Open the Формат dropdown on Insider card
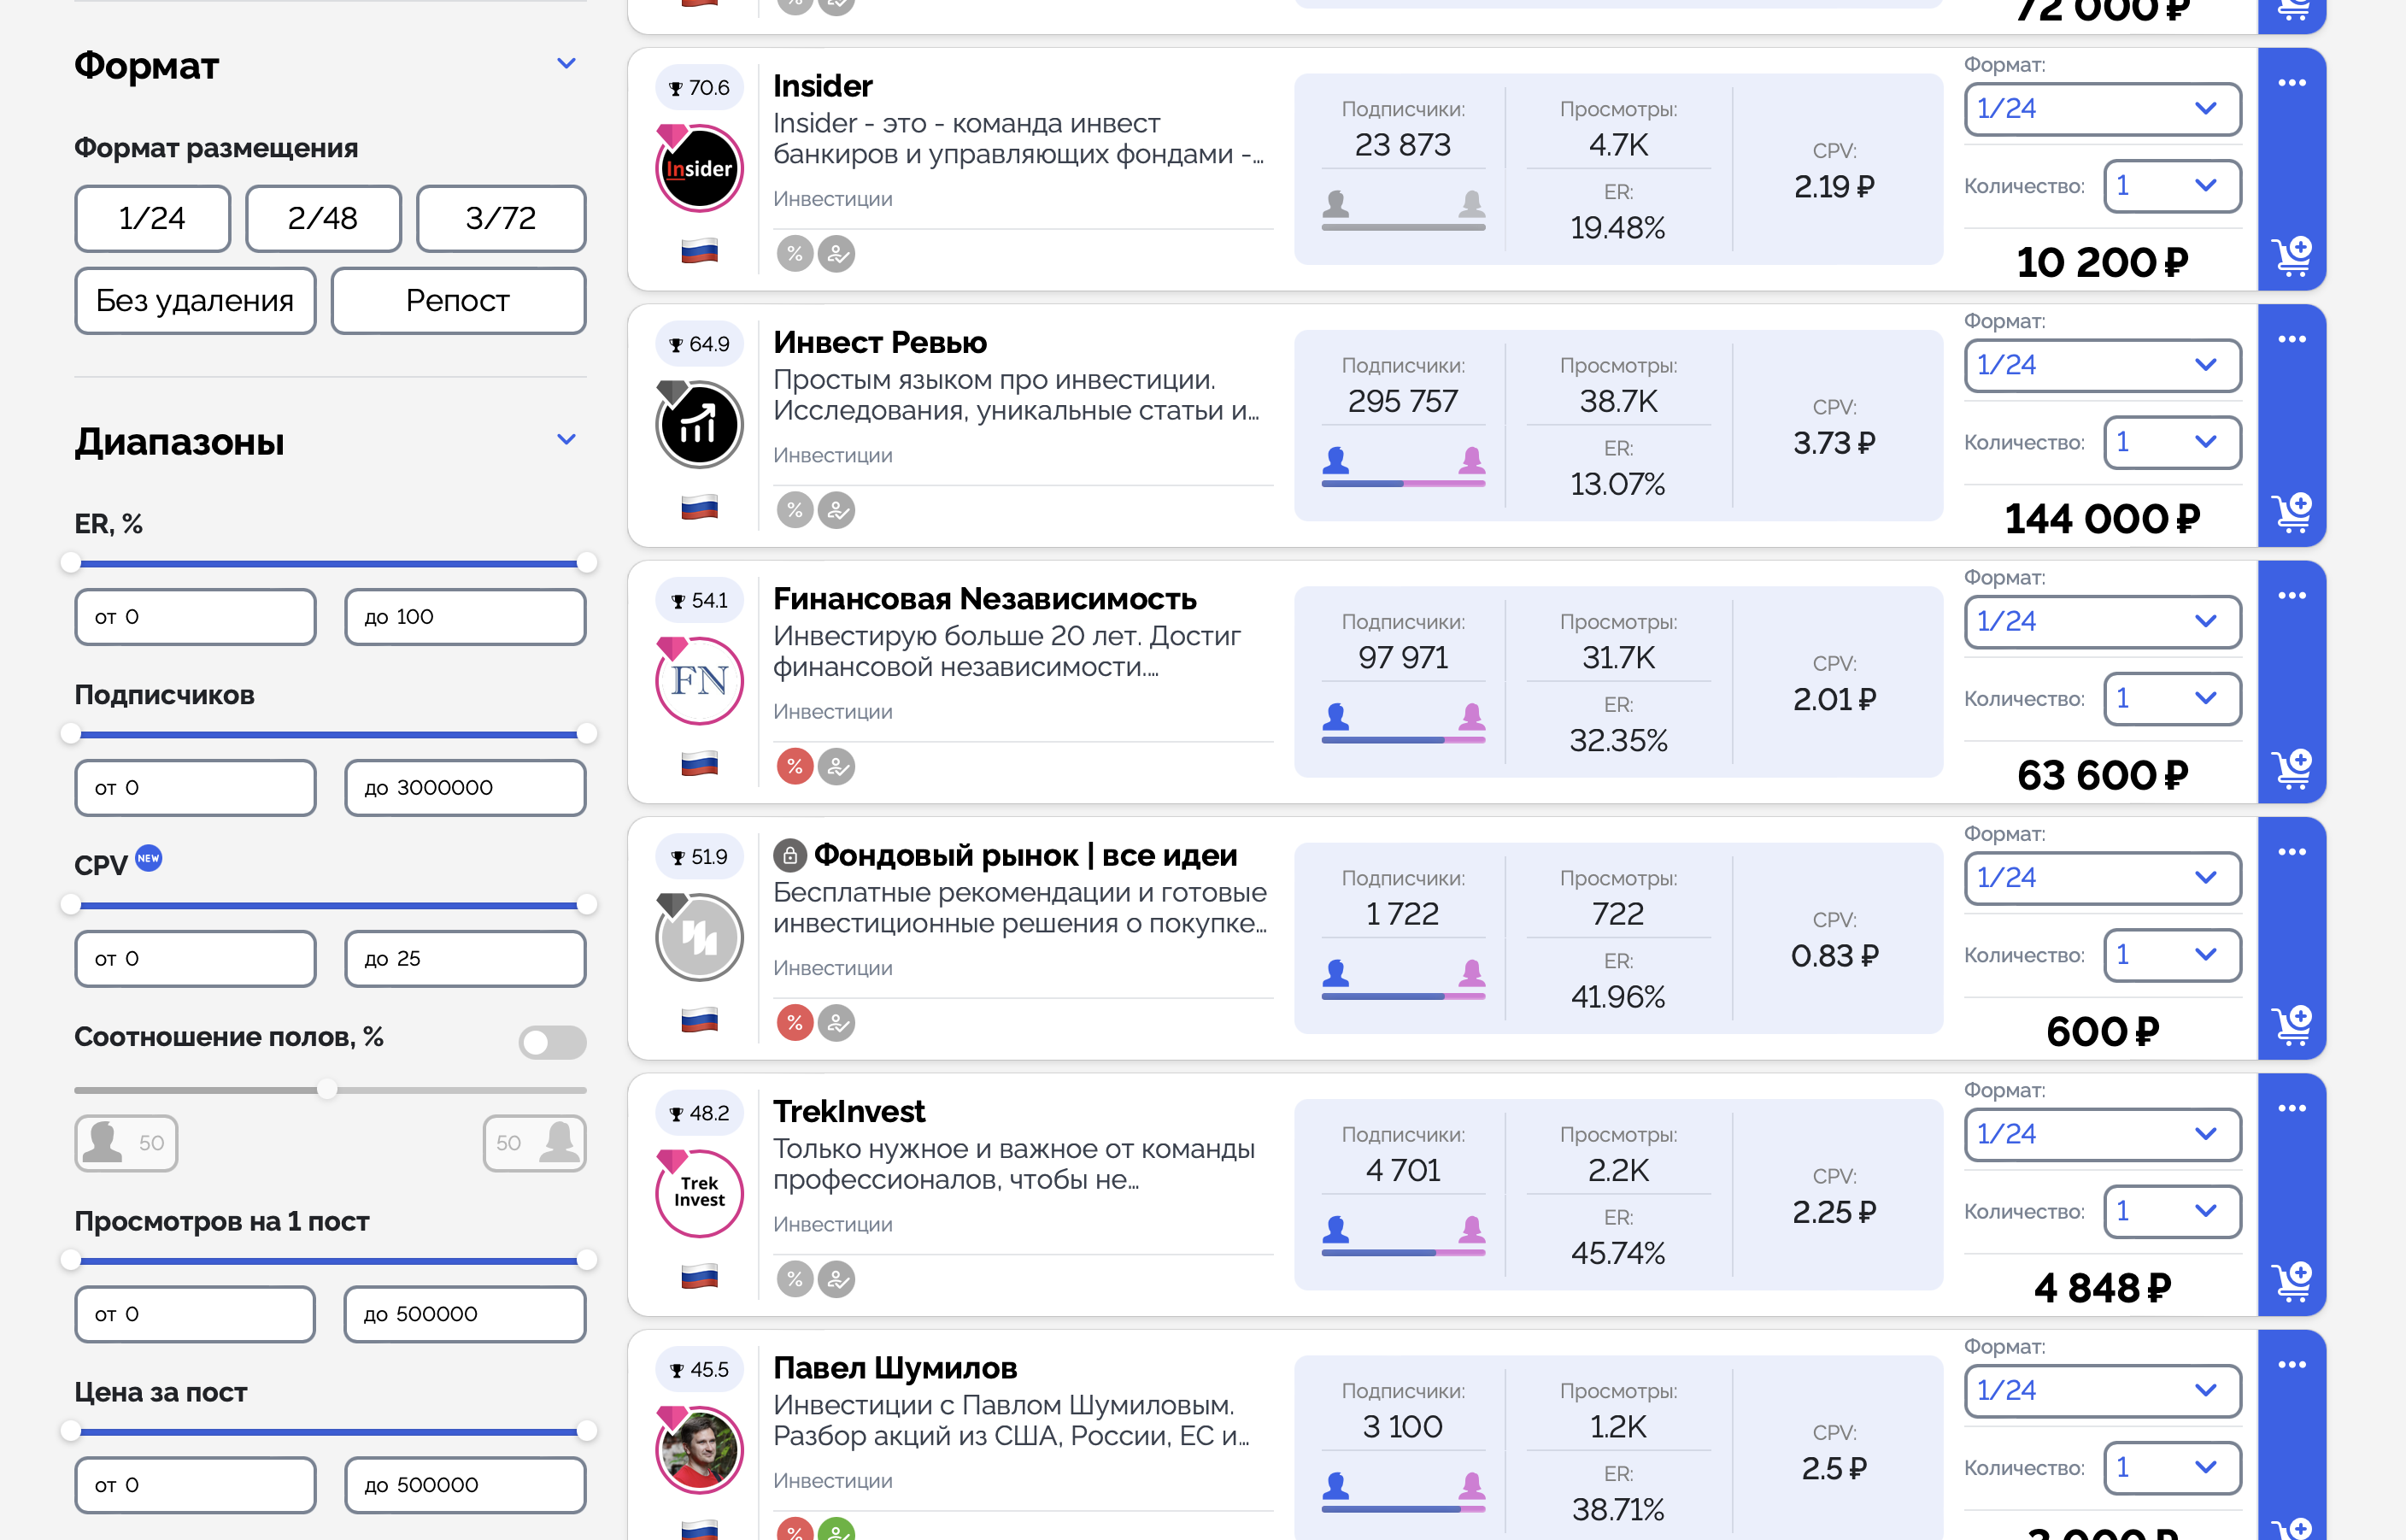 (2102, 109)
